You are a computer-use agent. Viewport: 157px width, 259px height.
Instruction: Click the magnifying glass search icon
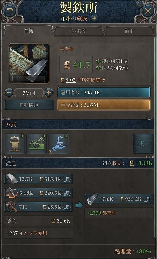tap(139, 5)
